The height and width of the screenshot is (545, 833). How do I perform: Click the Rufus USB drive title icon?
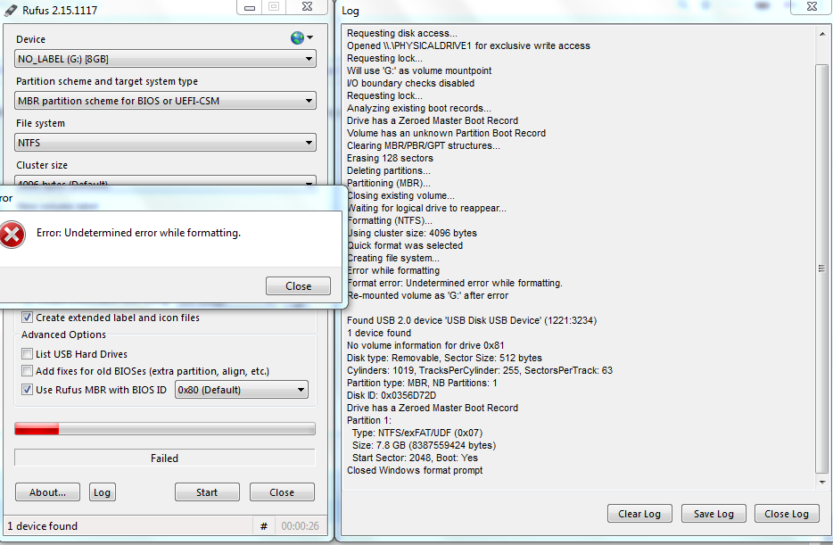click(10, 10)
